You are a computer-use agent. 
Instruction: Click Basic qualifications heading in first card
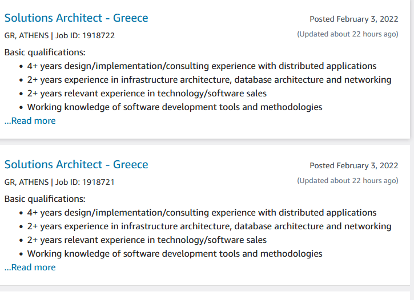[45, 52]
